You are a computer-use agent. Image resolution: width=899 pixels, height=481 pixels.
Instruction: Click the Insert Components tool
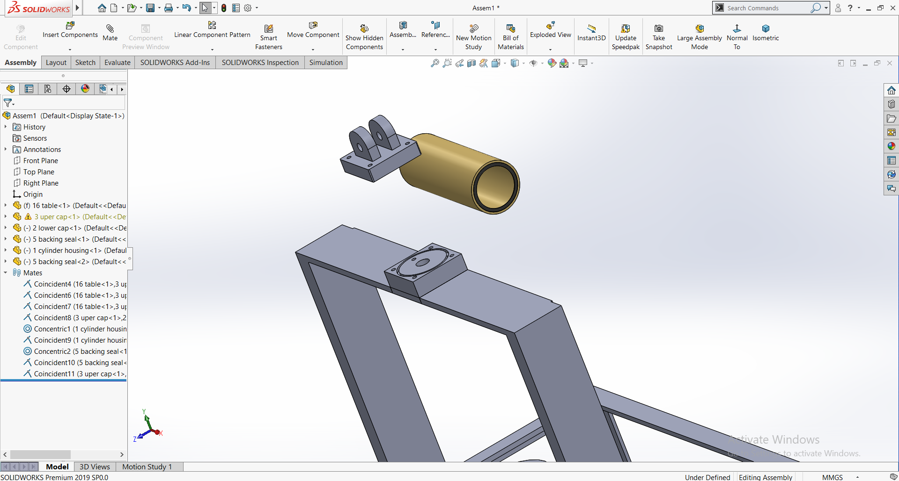point(70,30)
